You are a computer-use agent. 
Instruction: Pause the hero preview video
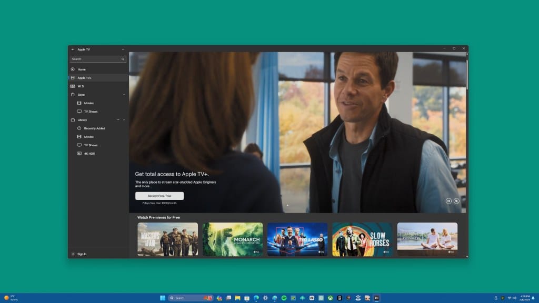tap(448, 200)
